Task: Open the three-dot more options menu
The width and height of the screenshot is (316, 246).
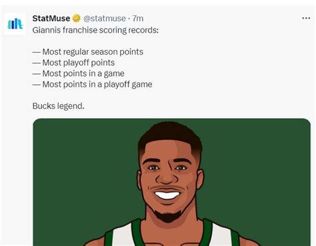Action: coord(306,18)
